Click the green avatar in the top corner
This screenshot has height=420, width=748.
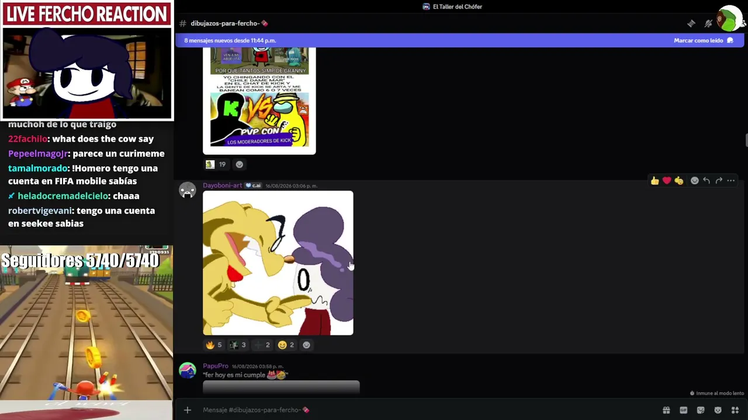[x=729, y=18]
